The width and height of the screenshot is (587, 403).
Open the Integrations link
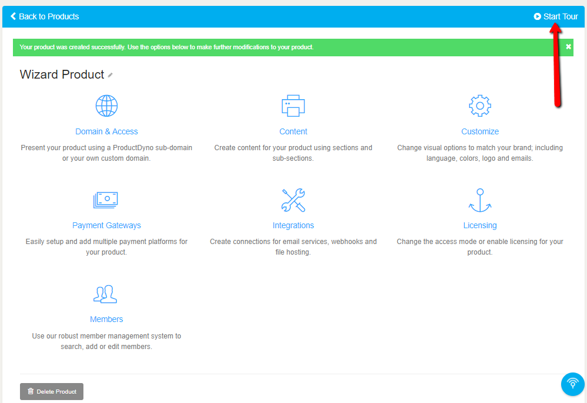point(293,225)
